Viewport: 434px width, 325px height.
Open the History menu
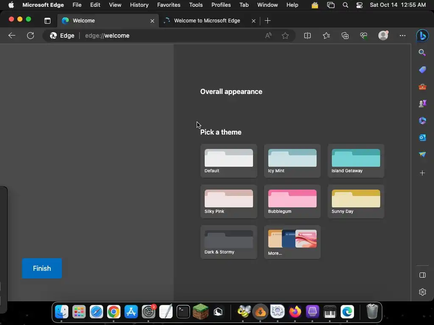coord(139,5)
